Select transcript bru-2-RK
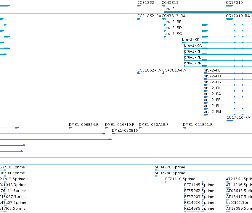The width and height of the screenshot is (252, 213). point(191,40)
